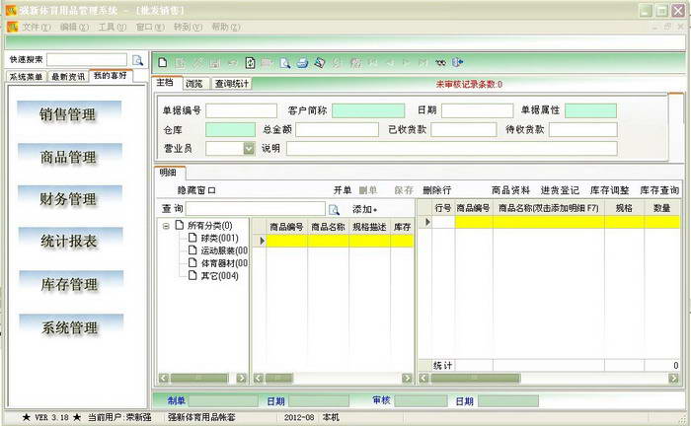Click the new blank document toolbar icon

pyautogui.click(x=163, y=62)
